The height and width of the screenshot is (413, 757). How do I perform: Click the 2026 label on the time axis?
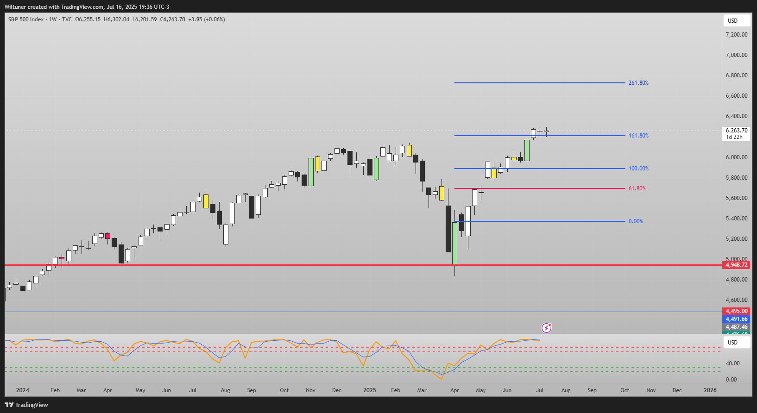pos(710,390)
